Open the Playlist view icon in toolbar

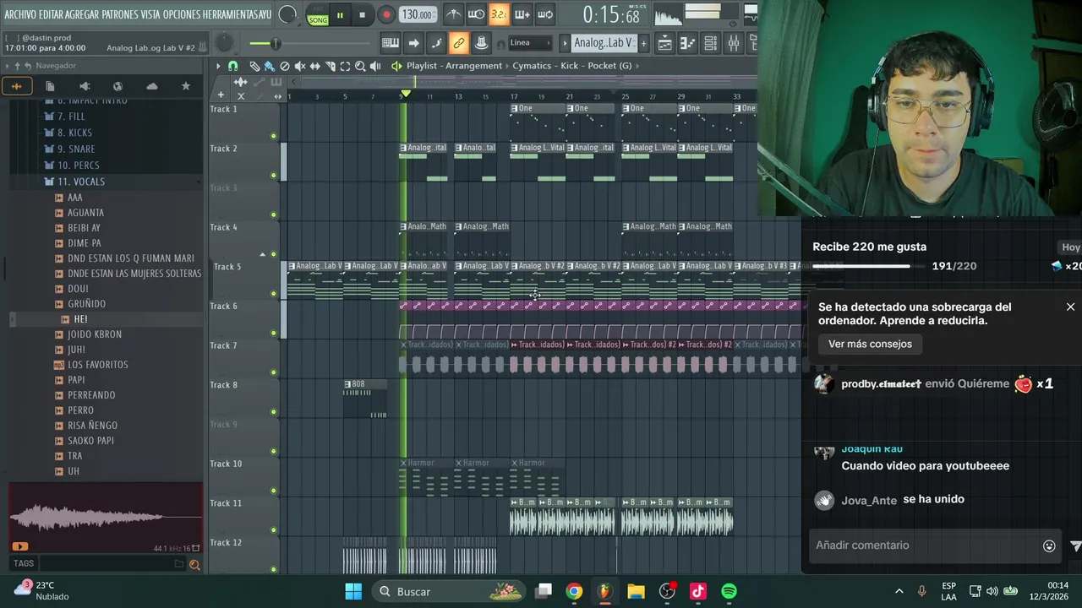point(665,43)
